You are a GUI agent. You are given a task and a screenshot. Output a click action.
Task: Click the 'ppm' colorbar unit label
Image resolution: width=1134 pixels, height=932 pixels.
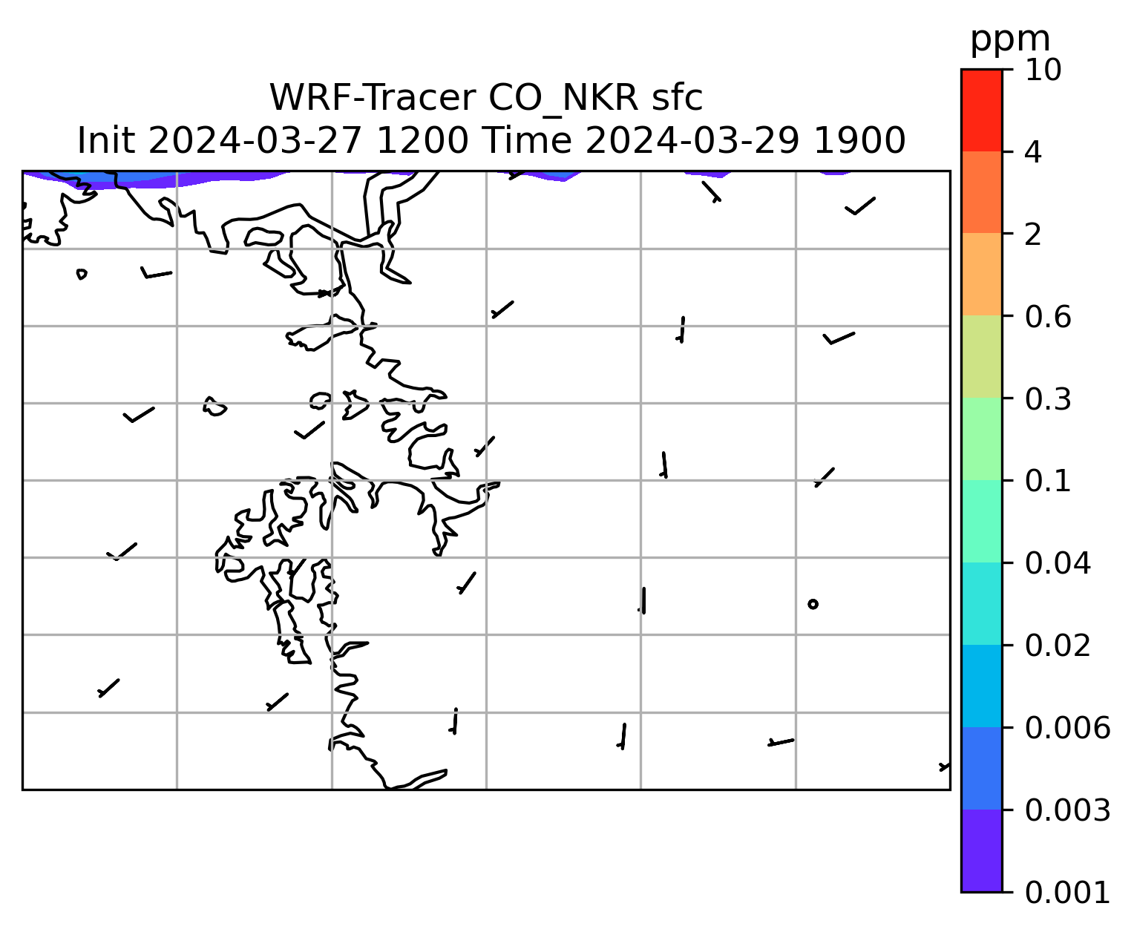point(1010,39)
